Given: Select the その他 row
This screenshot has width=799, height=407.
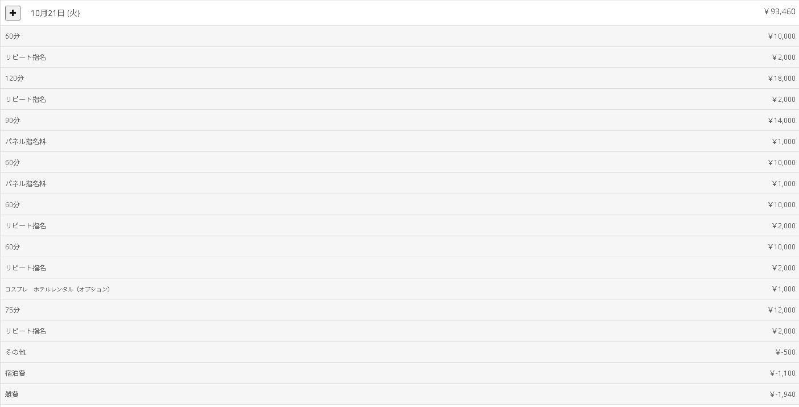Looking at the screenshot, I should (x=15, y=352).
